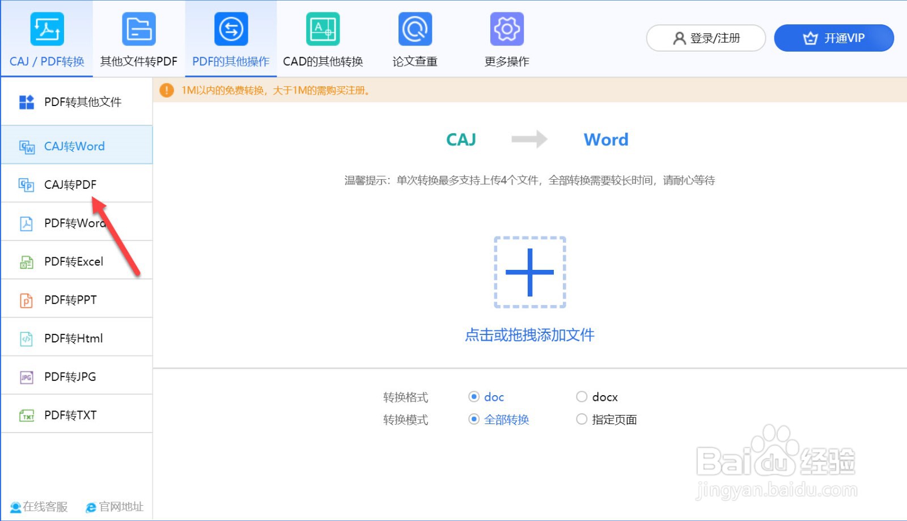Select PDF转JPG in sidebar
This screenshot has height=521, width=907.
[77, 376]
